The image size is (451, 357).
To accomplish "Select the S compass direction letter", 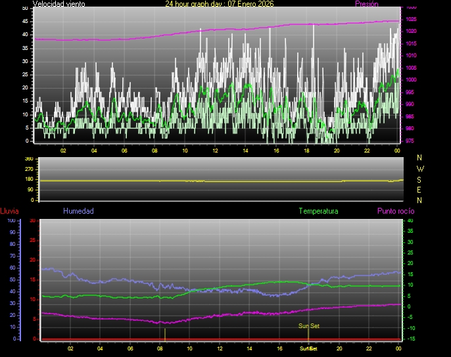I will (421, 179).
